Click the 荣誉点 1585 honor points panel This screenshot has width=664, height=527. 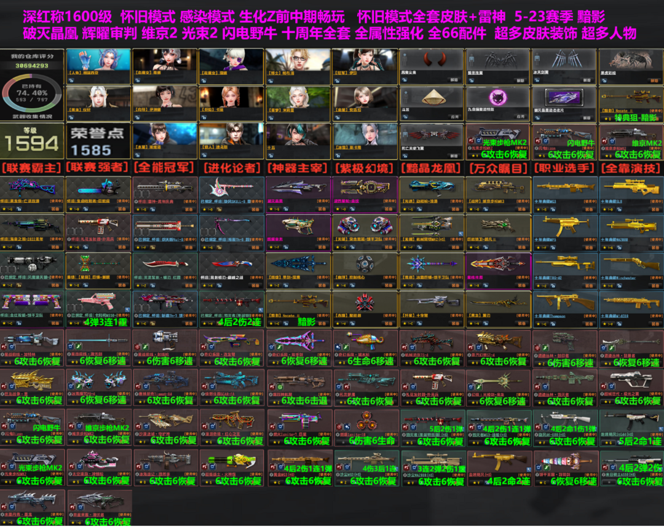[x=98, y=141]
